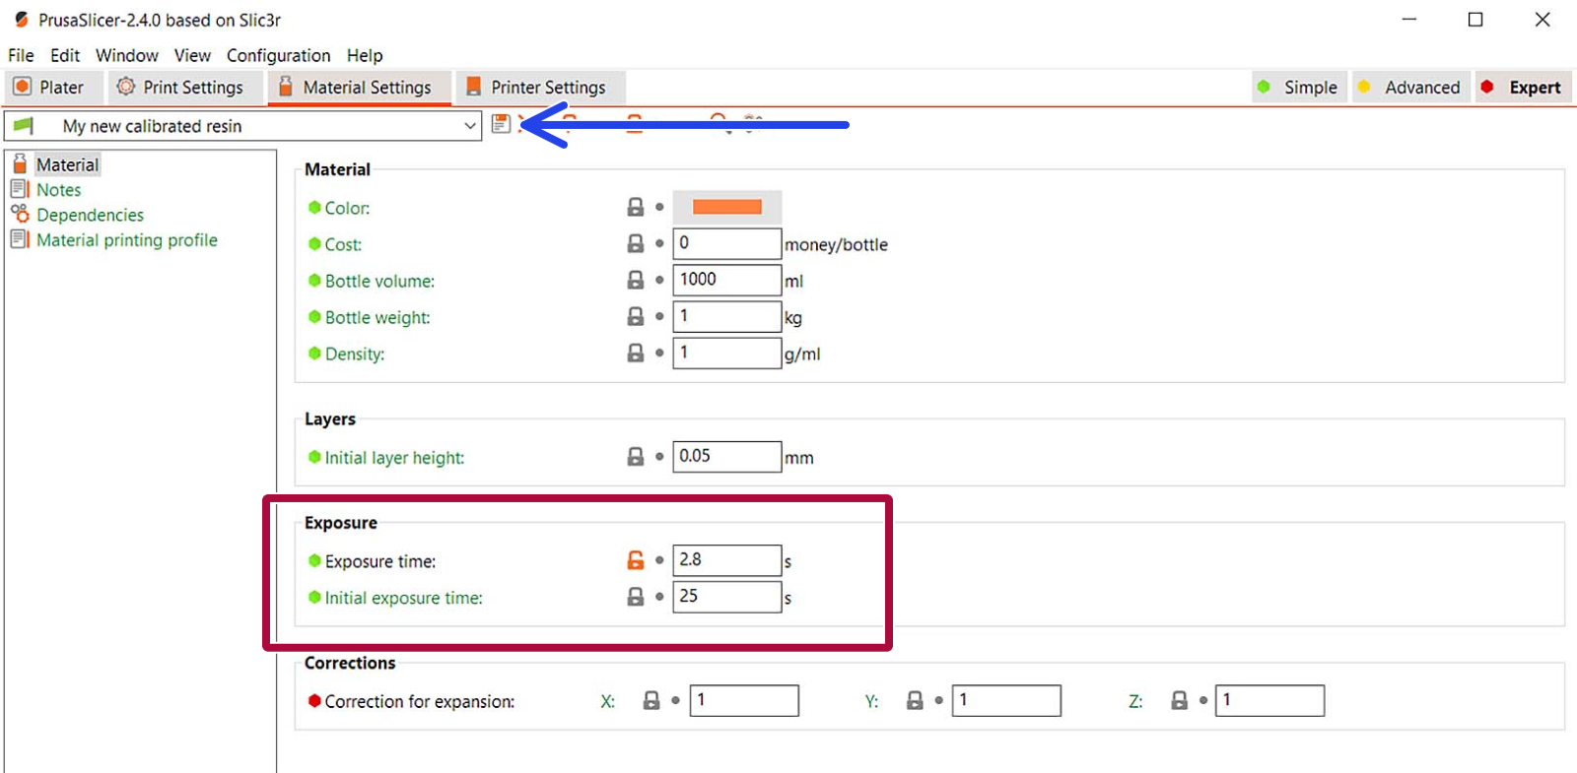Open the View menu
The image size is (1577, 773).
pos(192,55)
